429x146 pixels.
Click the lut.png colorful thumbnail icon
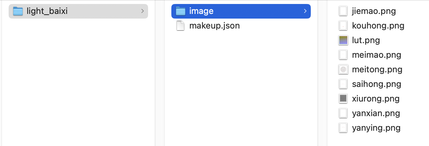[343, 40]
